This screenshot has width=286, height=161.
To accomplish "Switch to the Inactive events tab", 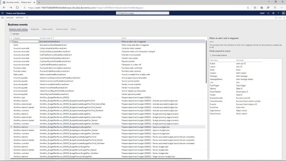I will 62,29.
